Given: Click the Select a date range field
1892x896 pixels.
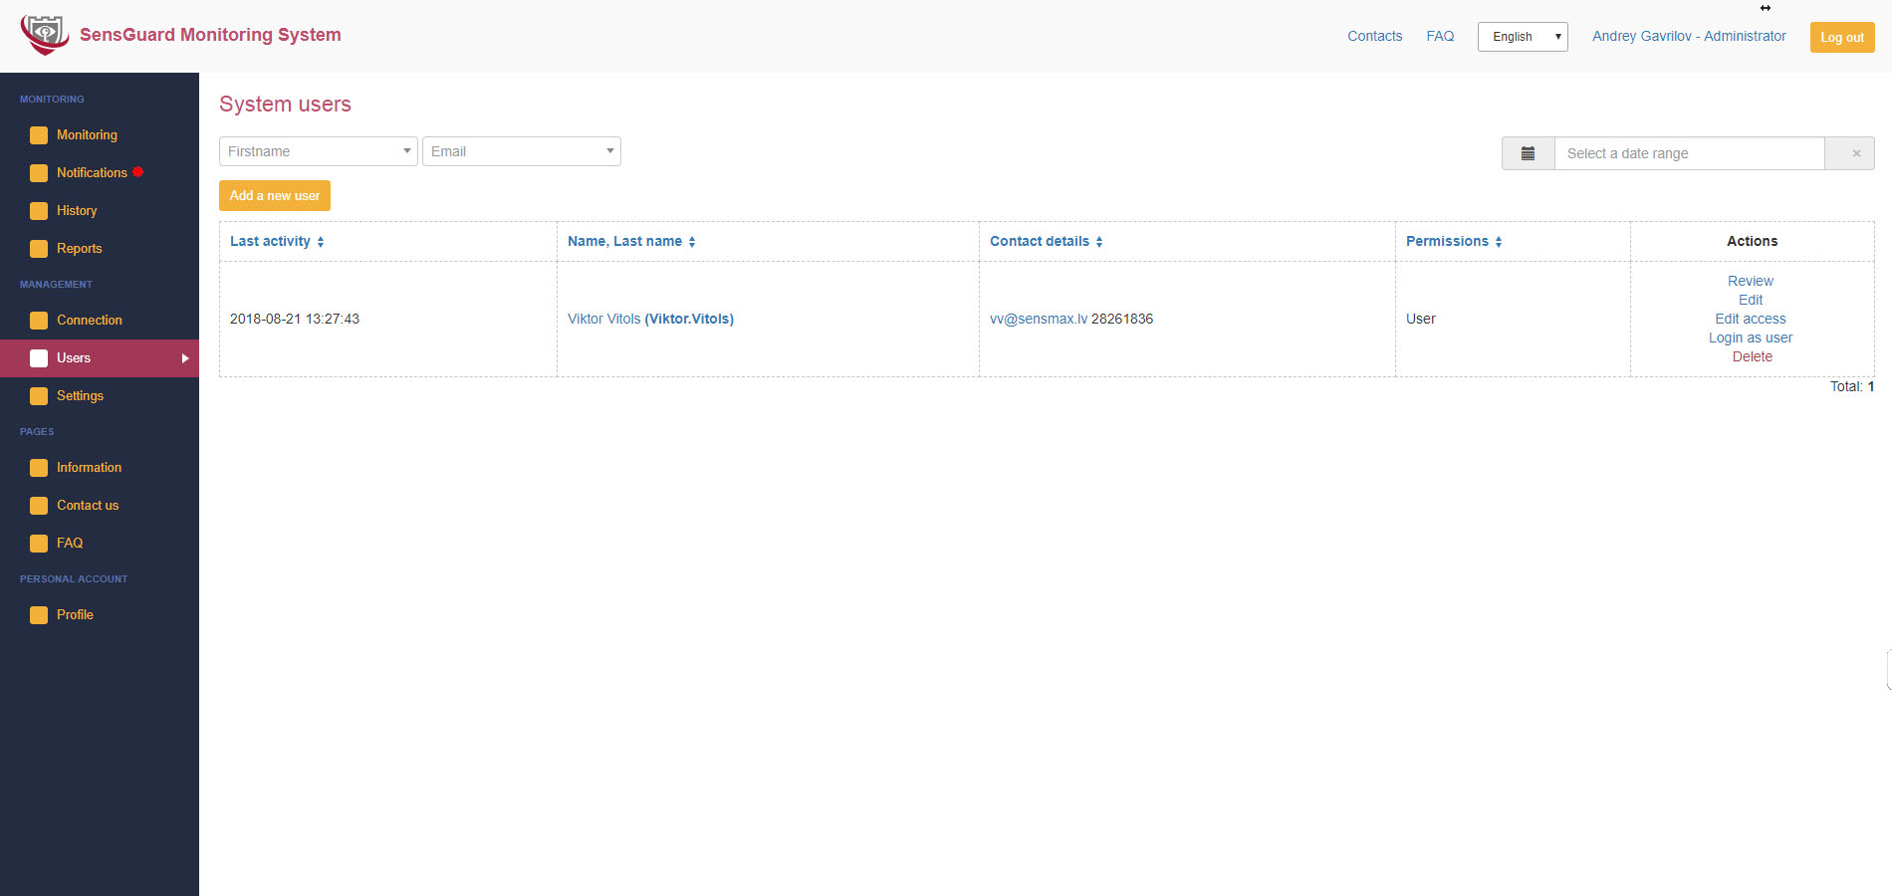Looking at the screenshot, I should click(x=1689, y=153).
